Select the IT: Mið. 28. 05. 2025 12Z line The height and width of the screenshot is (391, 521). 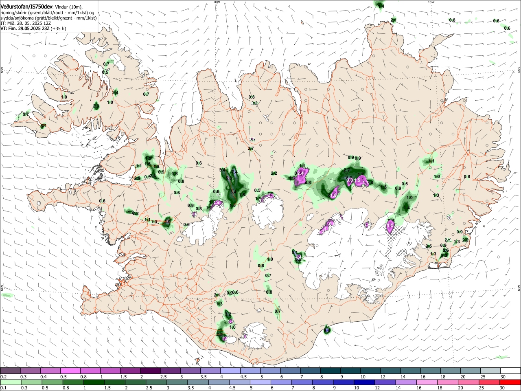click(x=26, y=23)
